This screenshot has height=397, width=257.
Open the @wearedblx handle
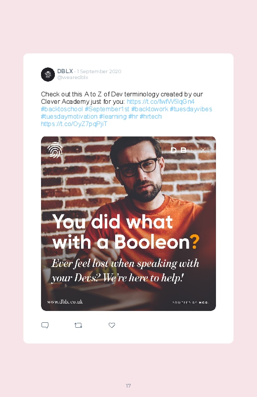pyautogui.click(x=73, y=78)
